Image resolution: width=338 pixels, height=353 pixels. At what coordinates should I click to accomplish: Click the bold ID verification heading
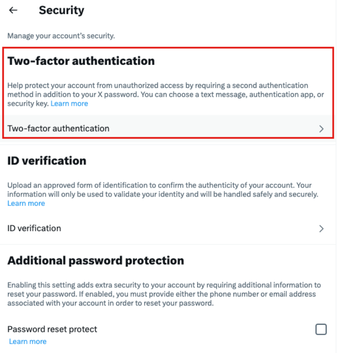click(47, 161)
